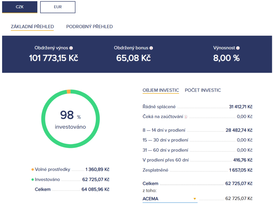The image size is (273, 204).
Task: Select the Objem investic tab
Action: coord(161,91)
